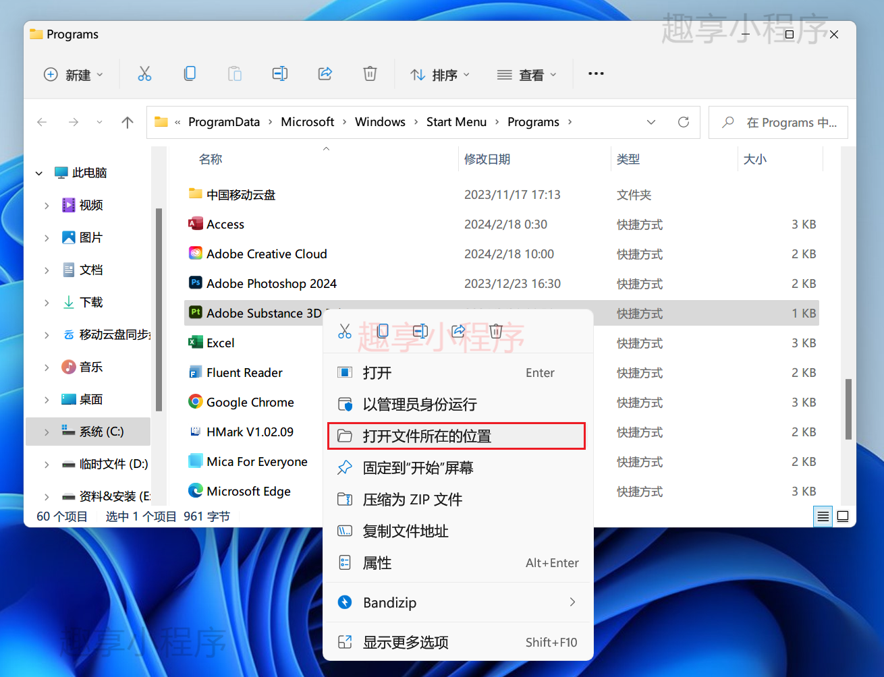Screen dimensions: 884x677
Task: Choose 固定到"开始"屏幕 in context menu
Action: (458, 468)
